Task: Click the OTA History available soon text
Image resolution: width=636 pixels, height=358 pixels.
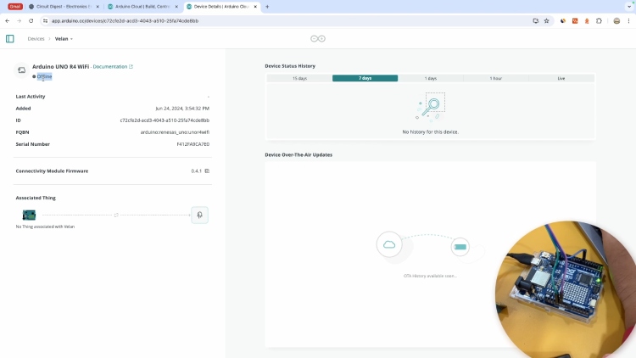Action: (430, 276)
